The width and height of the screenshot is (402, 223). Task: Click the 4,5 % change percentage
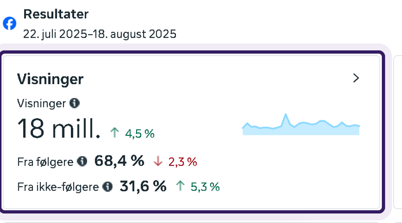click(x=140, y=134)
